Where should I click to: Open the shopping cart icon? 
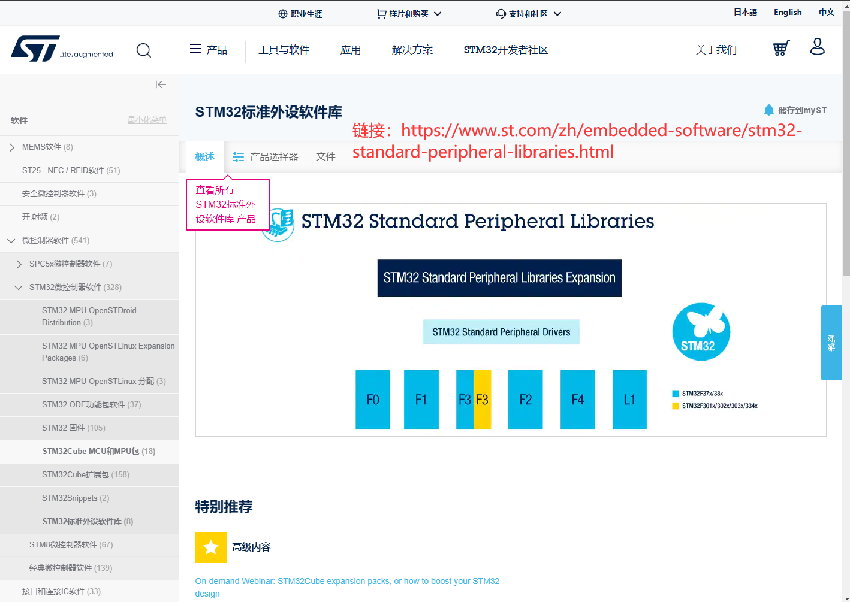[781, 48]
